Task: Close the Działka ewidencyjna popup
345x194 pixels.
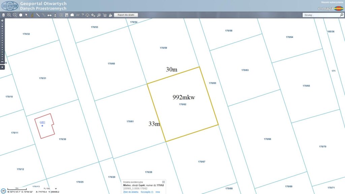Action: coord(163,182)
